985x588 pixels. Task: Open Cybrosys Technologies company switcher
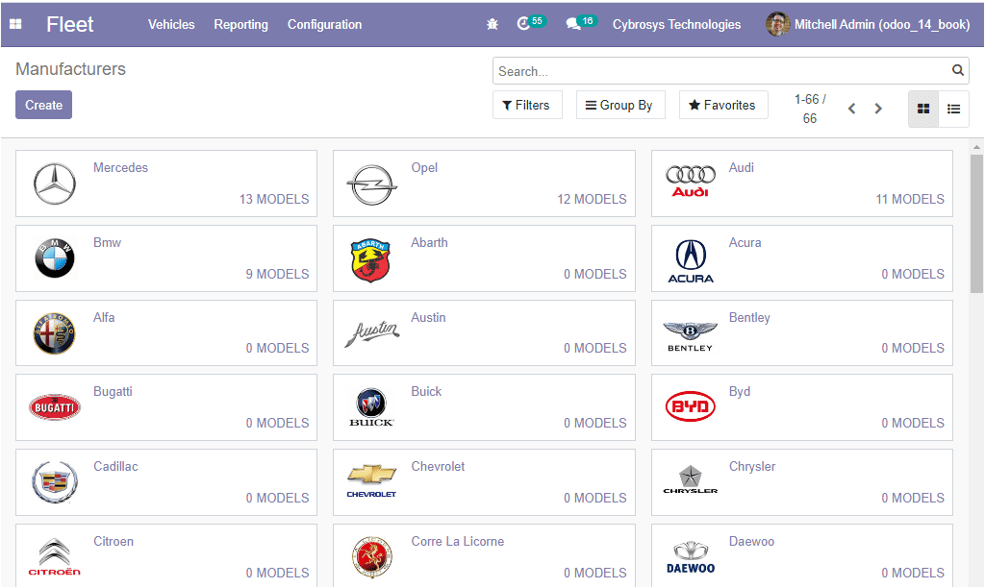tap(676, 24)
